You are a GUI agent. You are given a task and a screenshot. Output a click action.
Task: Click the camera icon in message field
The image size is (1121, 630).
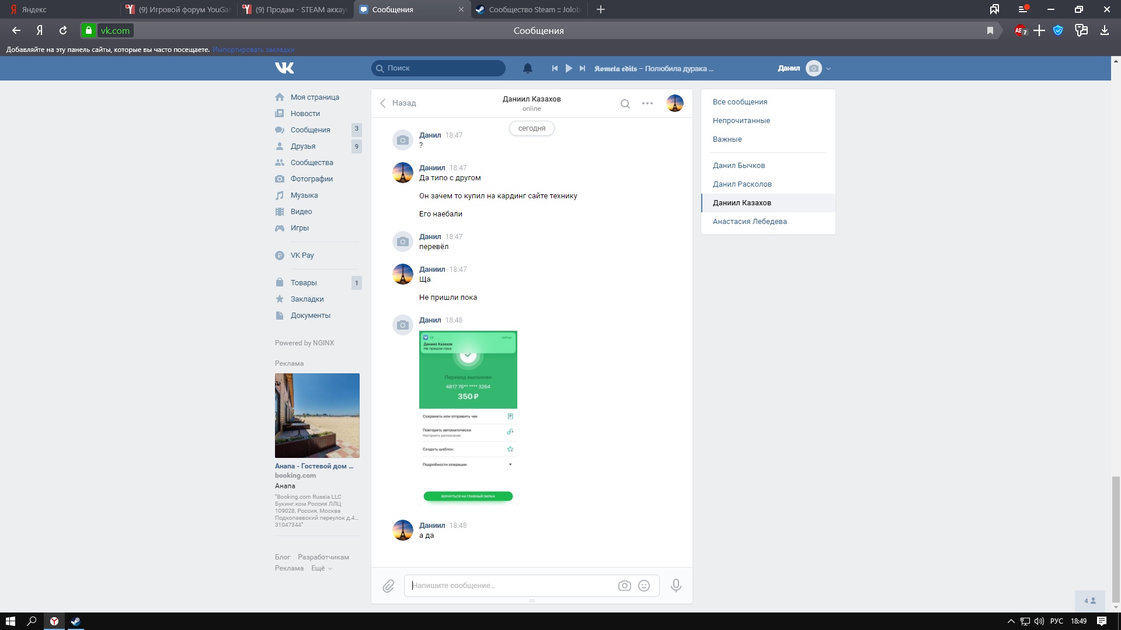[x=624, y=586]
